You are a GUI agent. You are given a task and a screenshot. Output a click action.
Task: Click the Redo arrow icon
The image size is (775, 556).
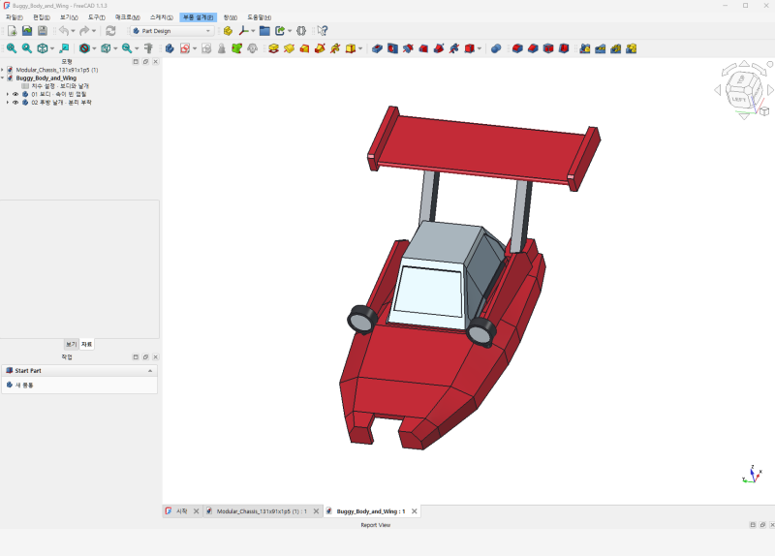point(84,31)
